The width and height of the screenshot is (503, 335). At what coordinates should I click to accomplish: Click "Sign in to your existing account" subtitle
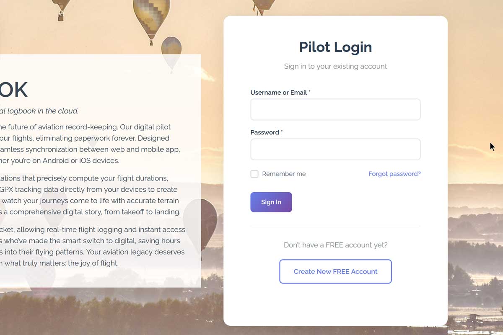click(335, 66)
